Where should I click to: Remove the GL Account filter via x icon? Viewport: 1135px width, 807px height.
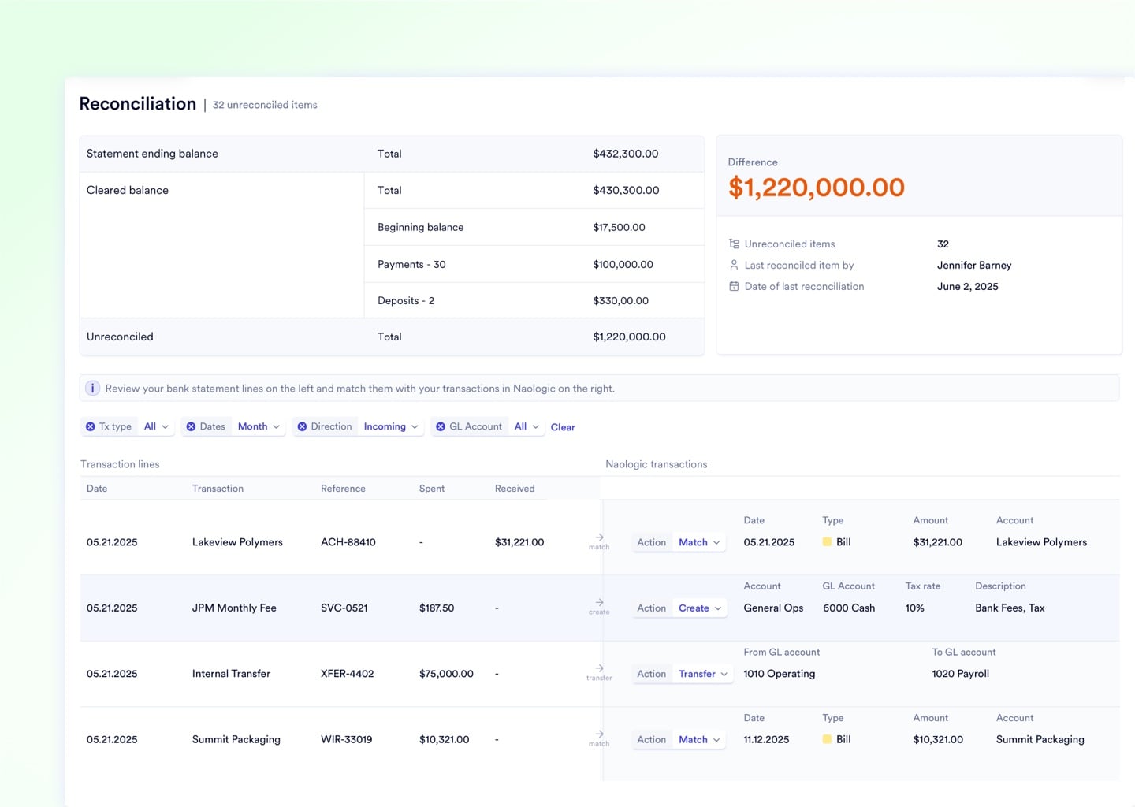pos(441,426)
